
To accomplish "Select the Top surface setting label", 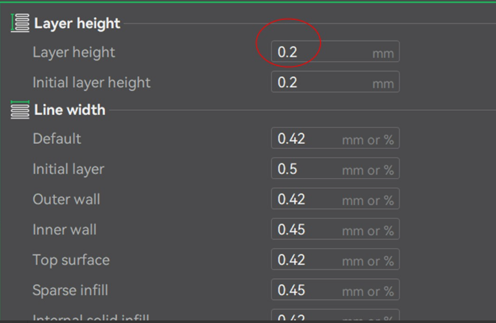I will tap(70, 260).
